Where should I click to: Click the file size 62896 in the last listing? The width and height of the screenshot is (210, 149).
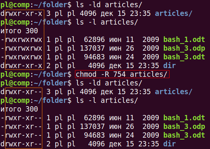click(94, 118)
